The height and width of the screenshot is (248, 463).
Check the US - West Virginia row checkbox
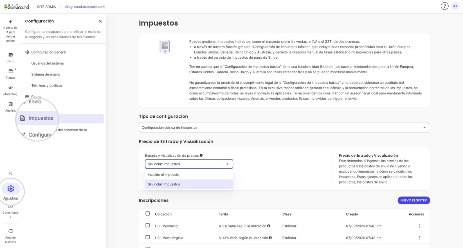[147, 237]
